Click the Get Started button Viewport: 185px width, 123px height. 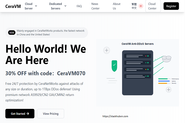(x=20, y=113)
